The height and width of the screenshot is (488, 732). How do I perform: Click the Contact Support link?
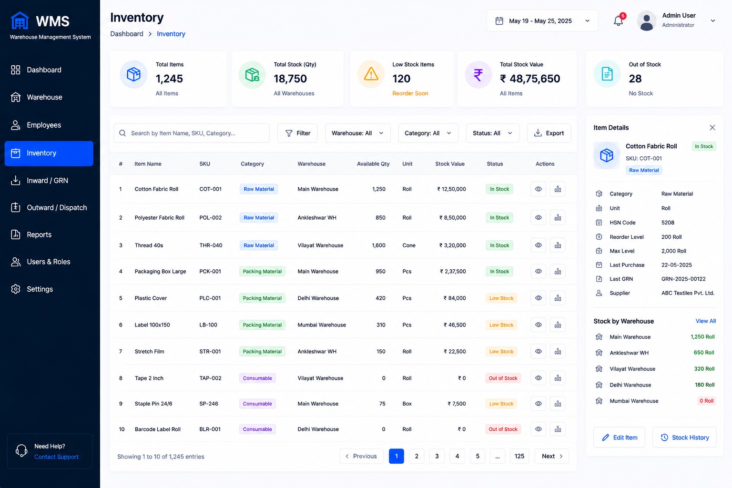[56, 457]
